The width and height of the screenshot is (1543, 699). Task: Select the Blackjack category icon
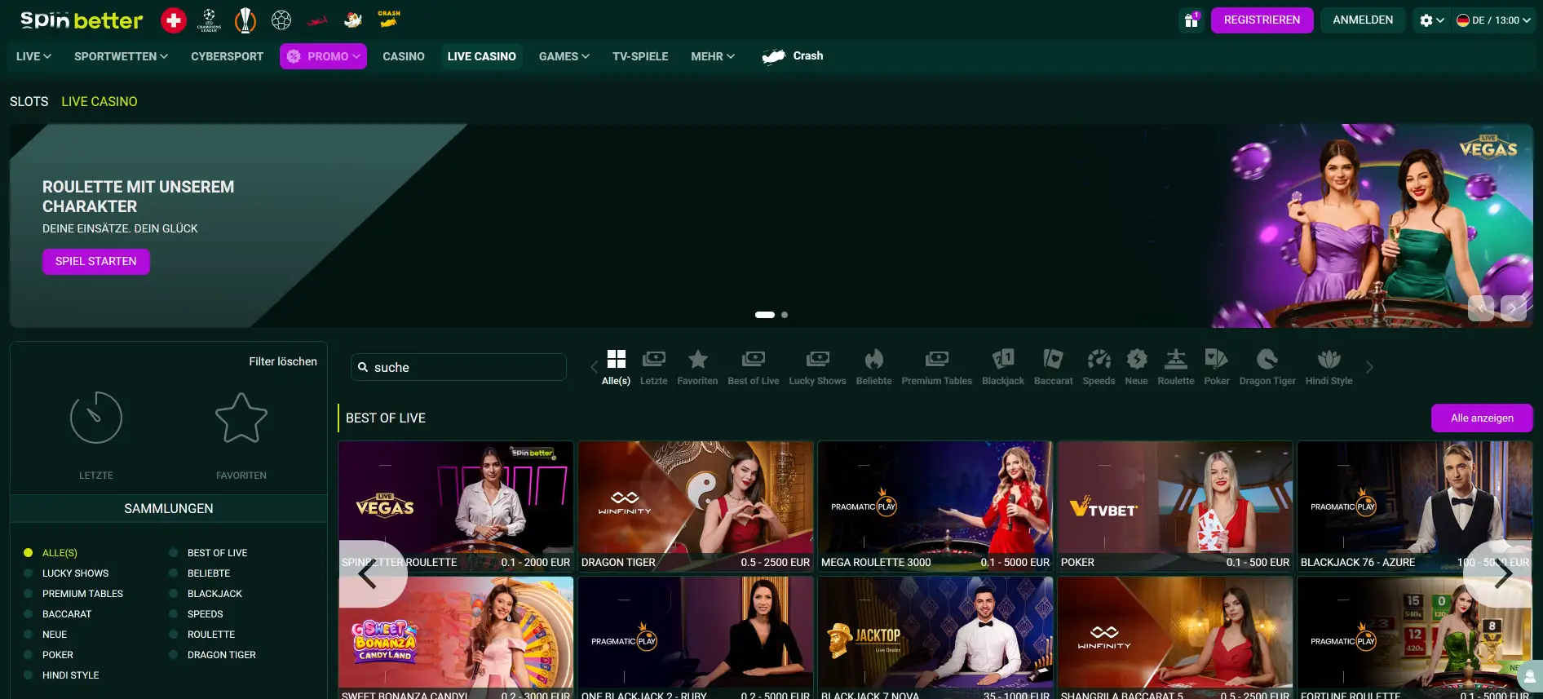click(1003, 359)
